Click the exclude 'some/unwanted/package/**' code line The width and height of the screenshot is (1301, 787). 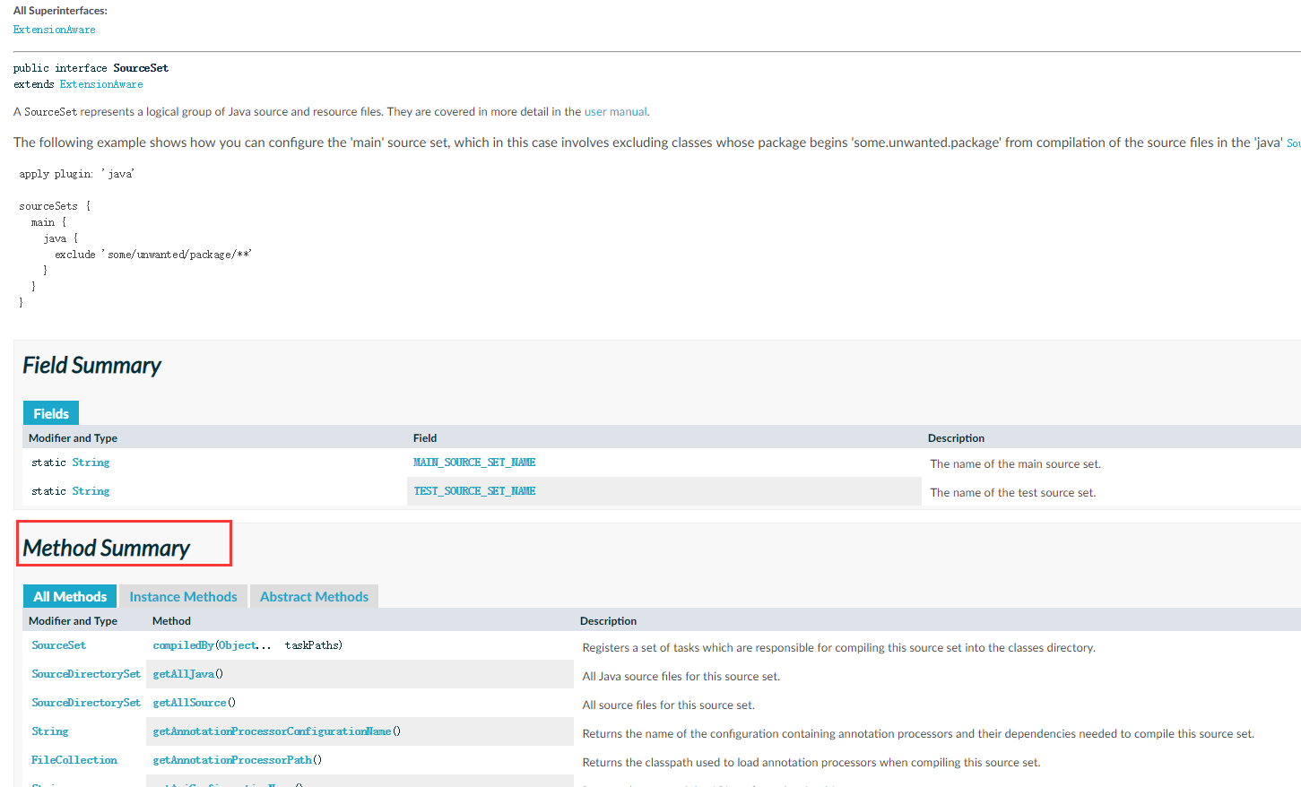(x=153, y=255)
